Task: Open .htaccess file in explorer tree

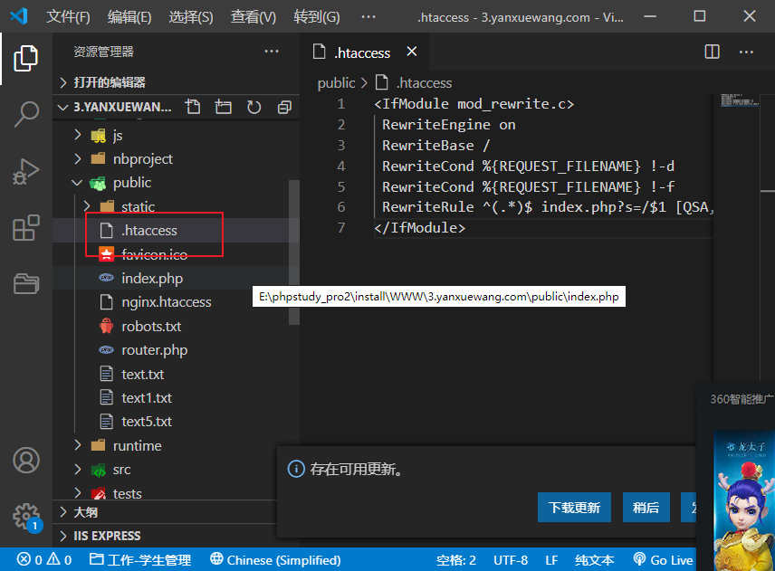Action: [176, 230]
